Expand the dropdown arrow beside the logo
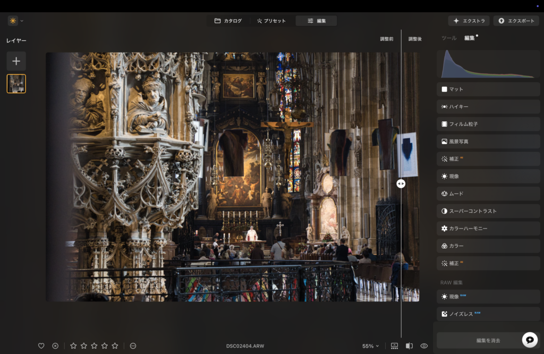 (x=22, y=21)
